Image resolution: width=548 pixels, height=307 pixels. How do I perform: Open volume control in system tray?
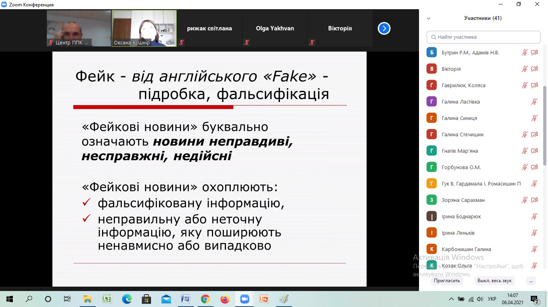(x=480, y=299)
